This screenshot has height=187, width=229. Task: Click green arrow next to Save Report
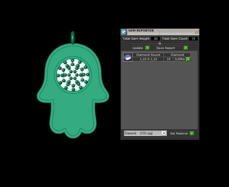tap(186, 48)
